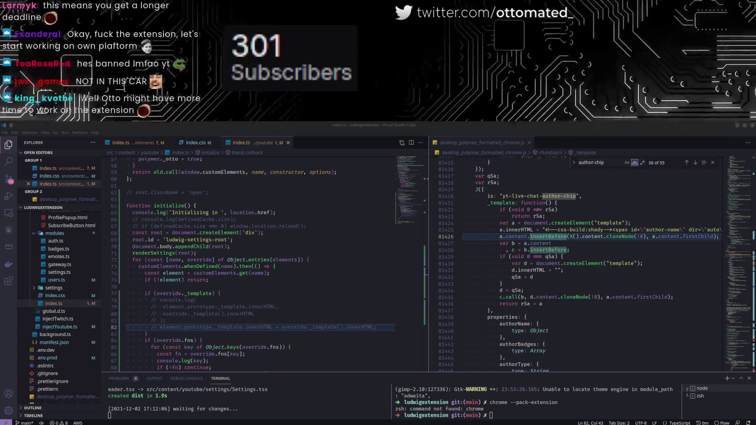Click the errors and warnings count in status bar
The image size is (756, 425).
click(x=59, y=423)
